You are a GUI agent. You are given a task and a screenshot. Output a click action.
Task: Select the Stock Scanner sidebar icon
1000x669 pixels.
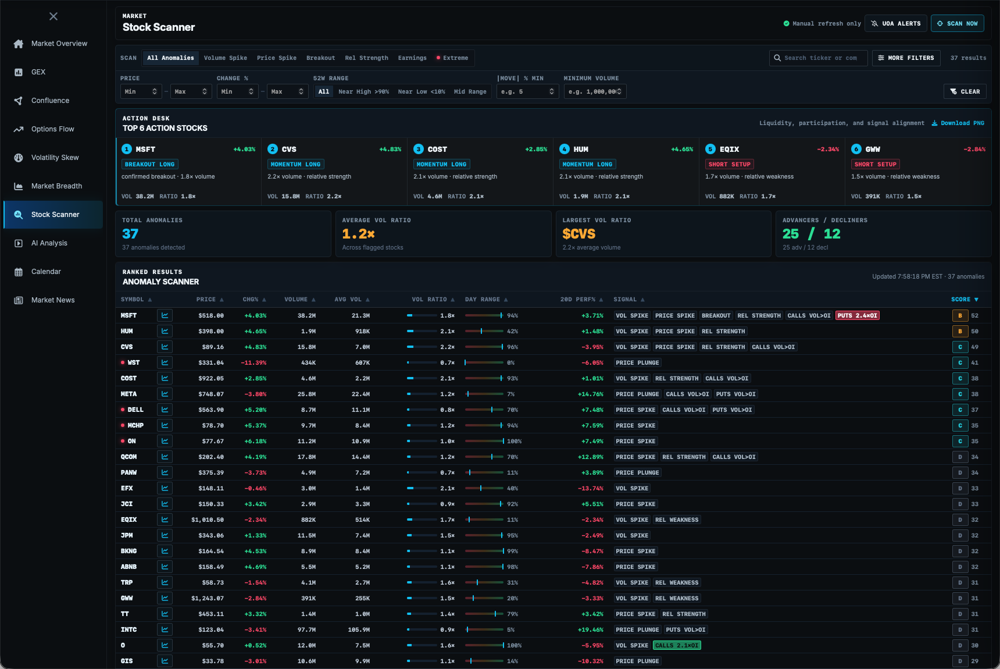pyautogui.click(x=19, y=215)
